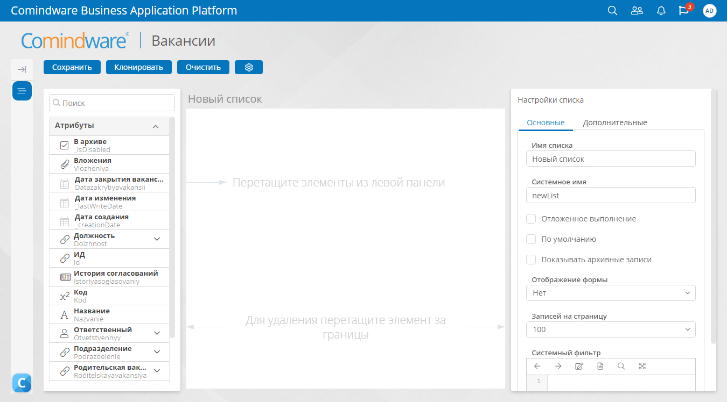Screen dimensions: 727x402
Task: Open Отображение формы dropdown
Action: pyautogui.click(x=611, y=293)
